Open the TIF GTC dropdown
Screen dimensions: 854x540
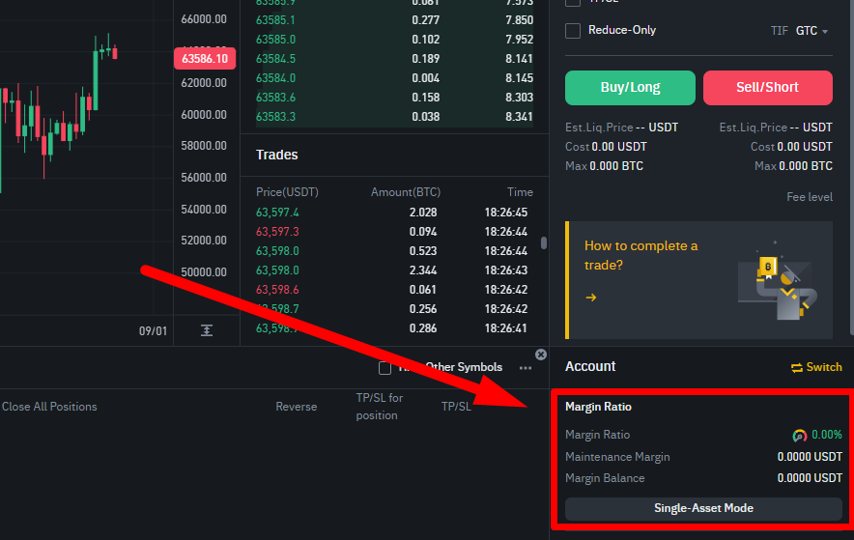pos(811,31)
